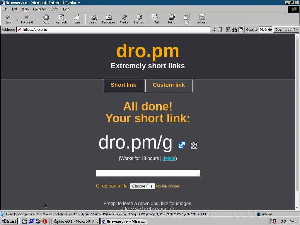Increase Quality with the spinner up arrow
This screenshot has width=300, height=225.
pyautogui.click(x=270, y=28)
